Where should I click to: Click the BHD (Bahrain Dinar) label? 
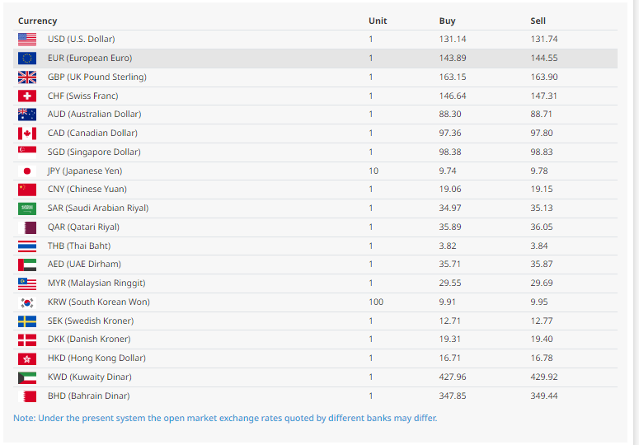(x=88, y=396)
